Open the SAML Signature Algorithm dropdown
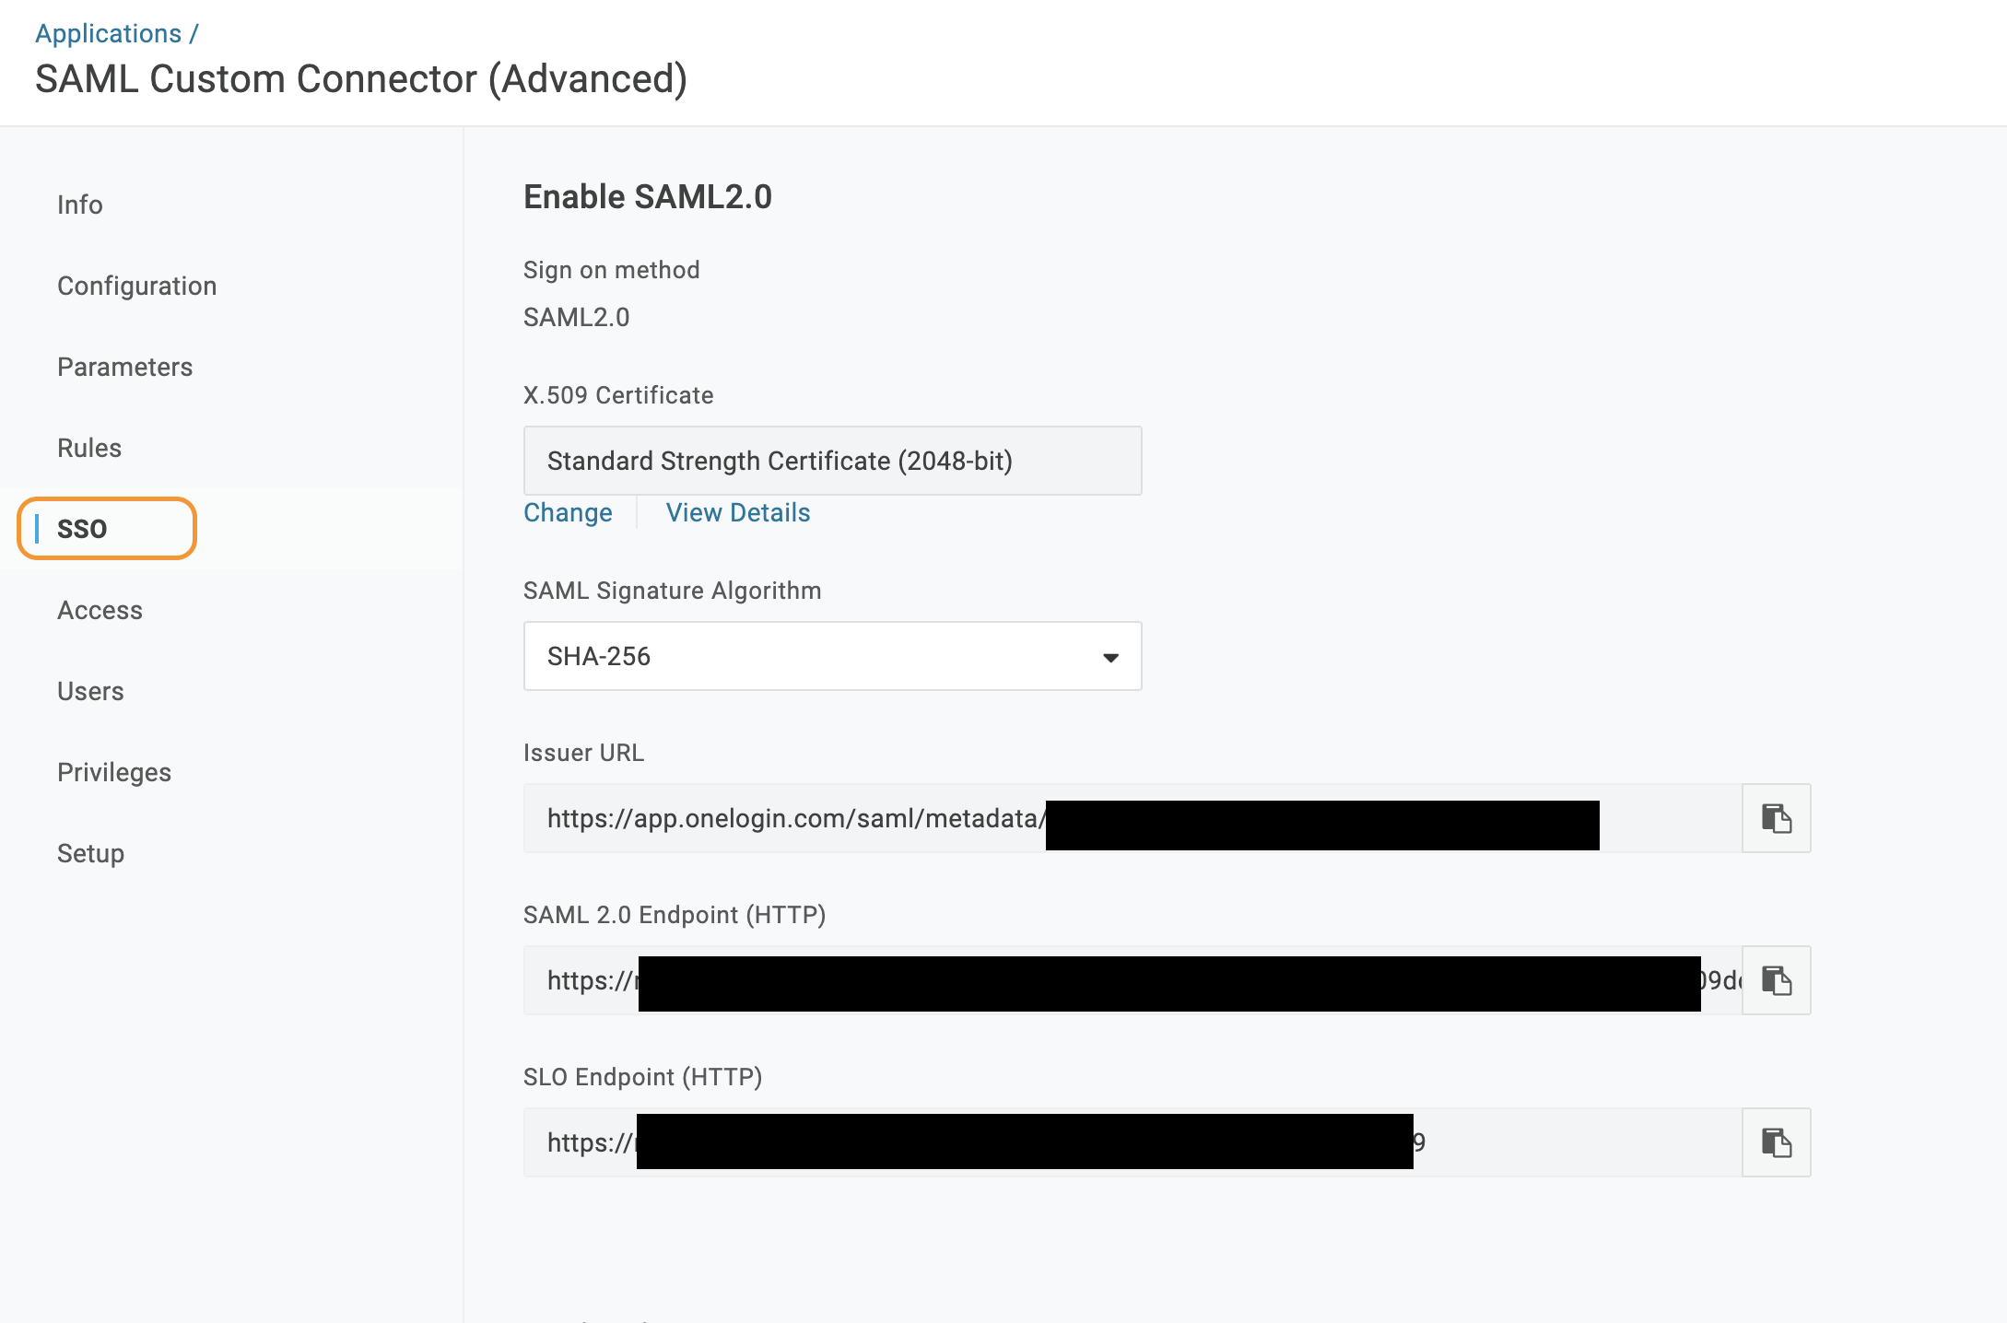 (x=831, y=656)
